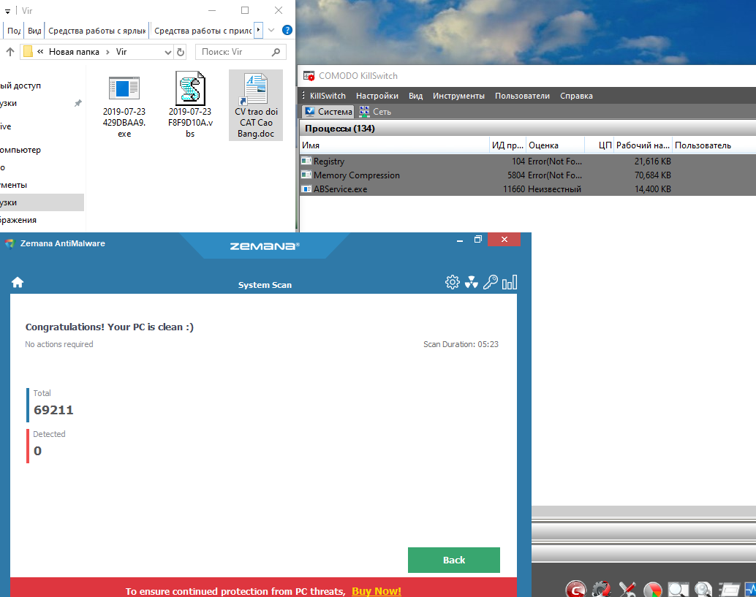Click the омпьютер item in Explorer sidebar
Viewport: 756px width, 597px height.
[x=20, y=150]
